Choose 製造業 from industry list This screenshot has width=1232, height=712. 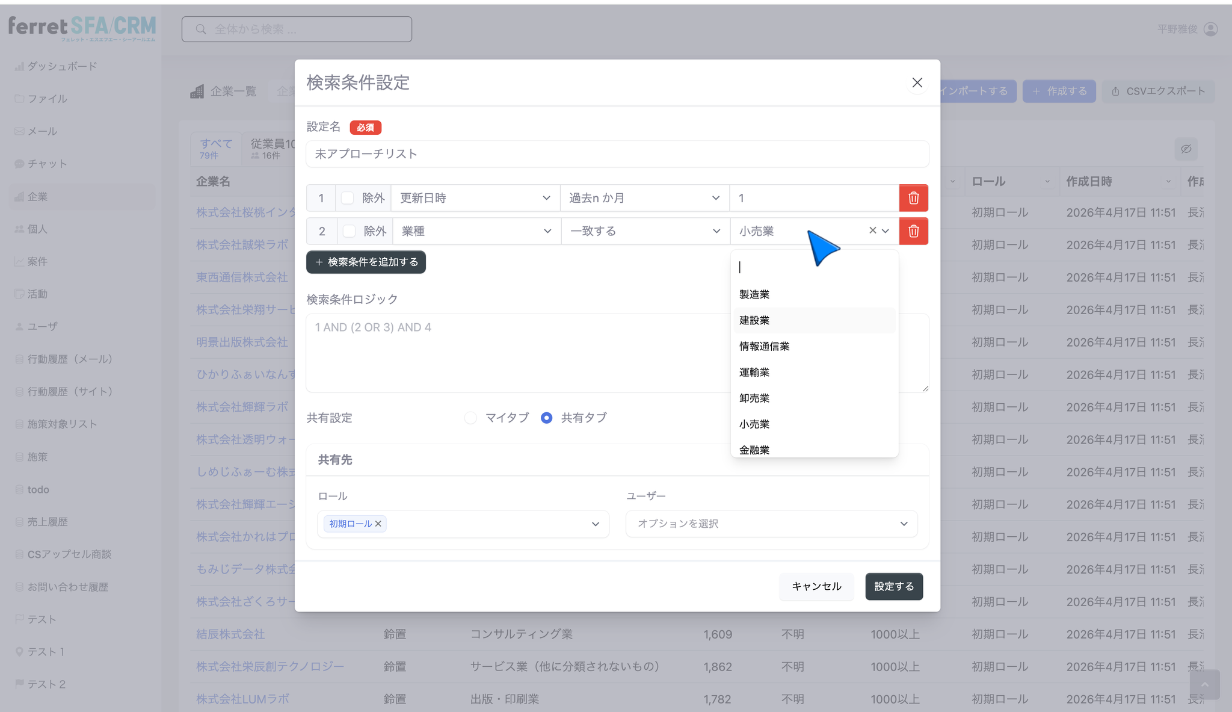pos(815,294)
